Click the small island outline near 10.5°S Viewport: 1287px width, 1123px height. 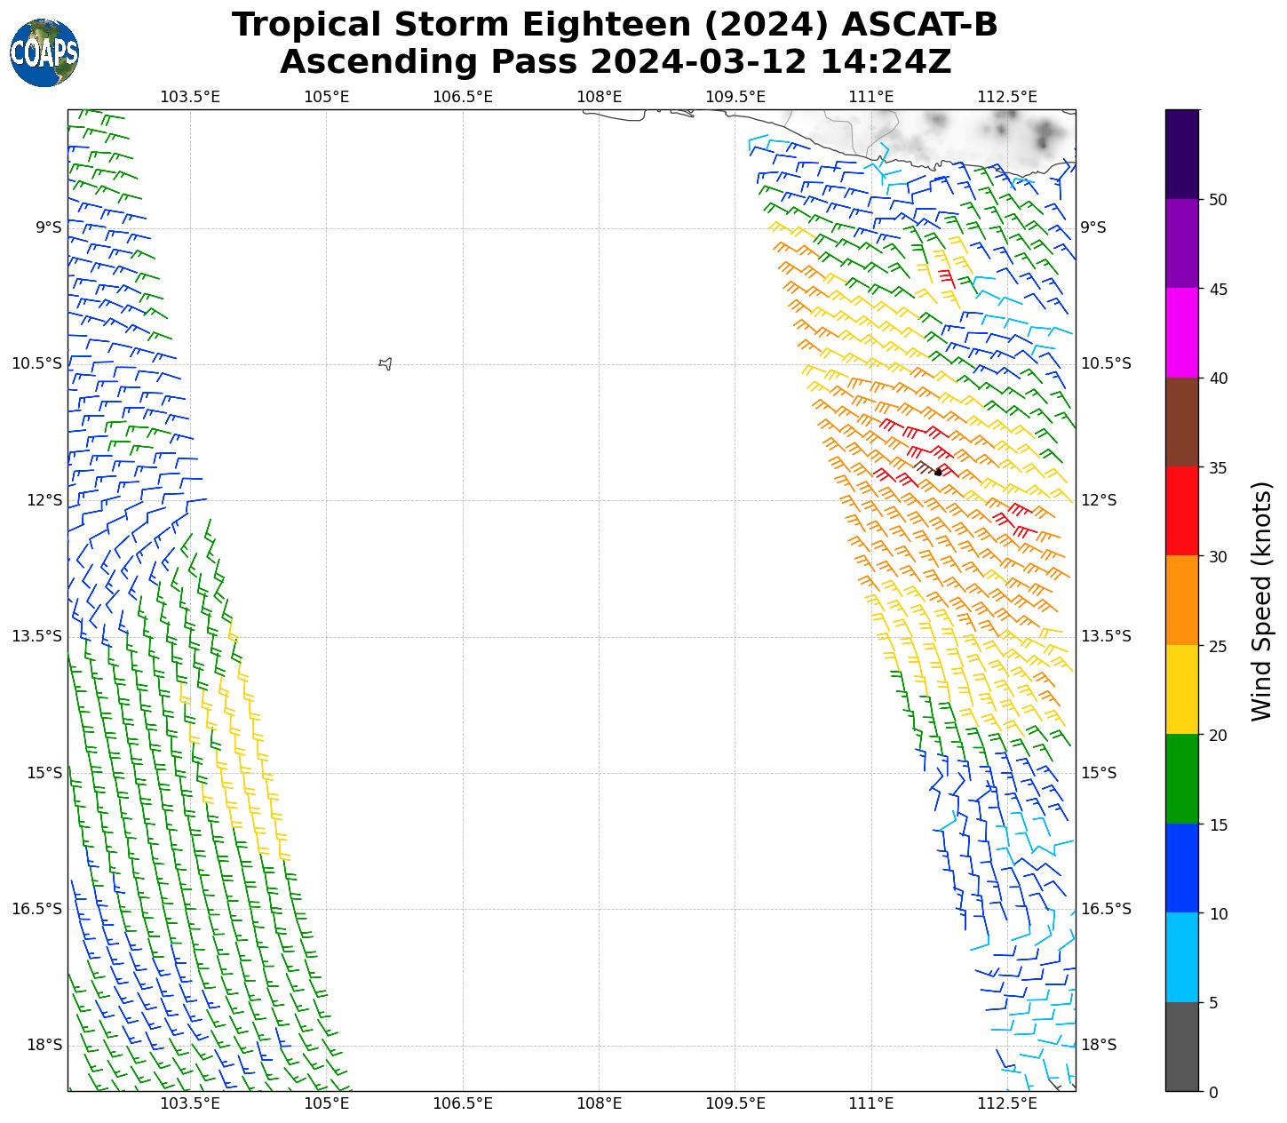point(385,363)
